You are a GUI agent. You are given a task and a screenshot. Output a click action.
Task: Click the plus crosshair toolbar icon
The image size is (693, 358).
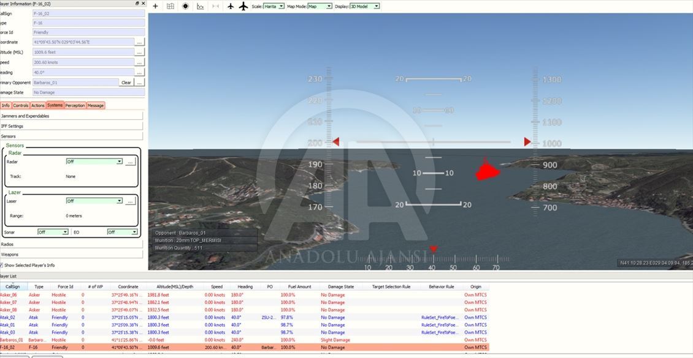point(155,6)
